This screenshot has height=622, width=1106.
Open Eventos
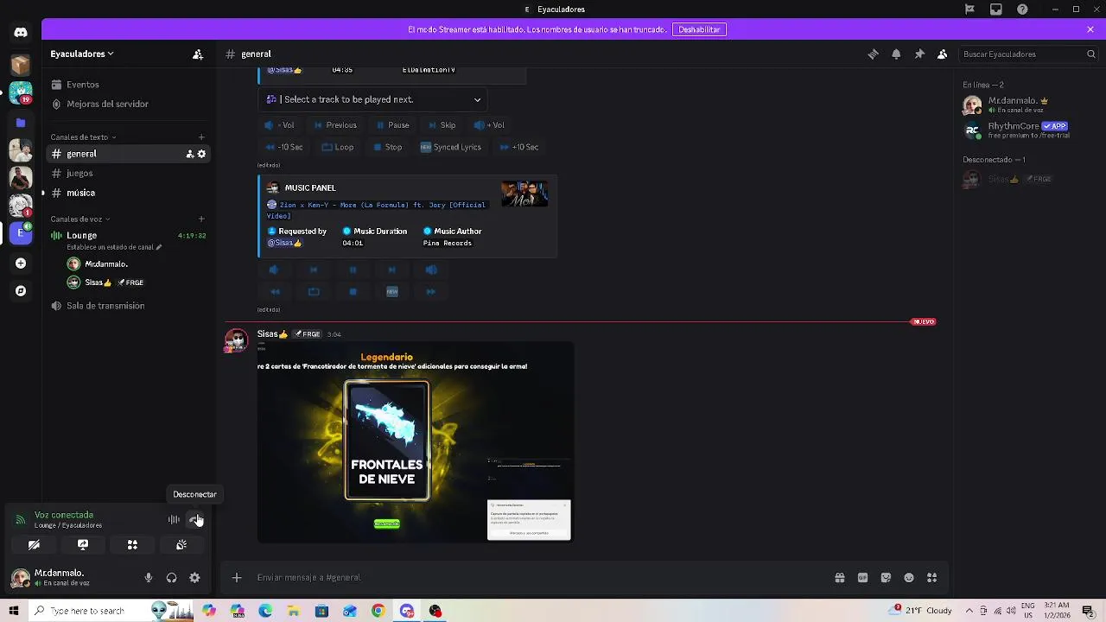[x=127, y=85]
